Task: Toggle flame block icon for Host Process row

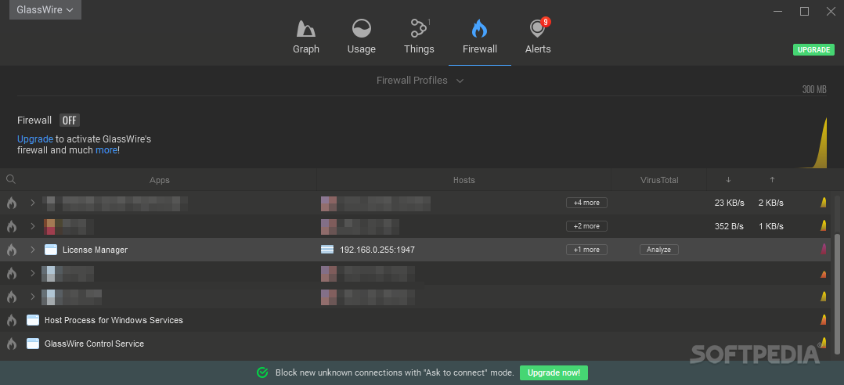Action: [x=11, y=321]
